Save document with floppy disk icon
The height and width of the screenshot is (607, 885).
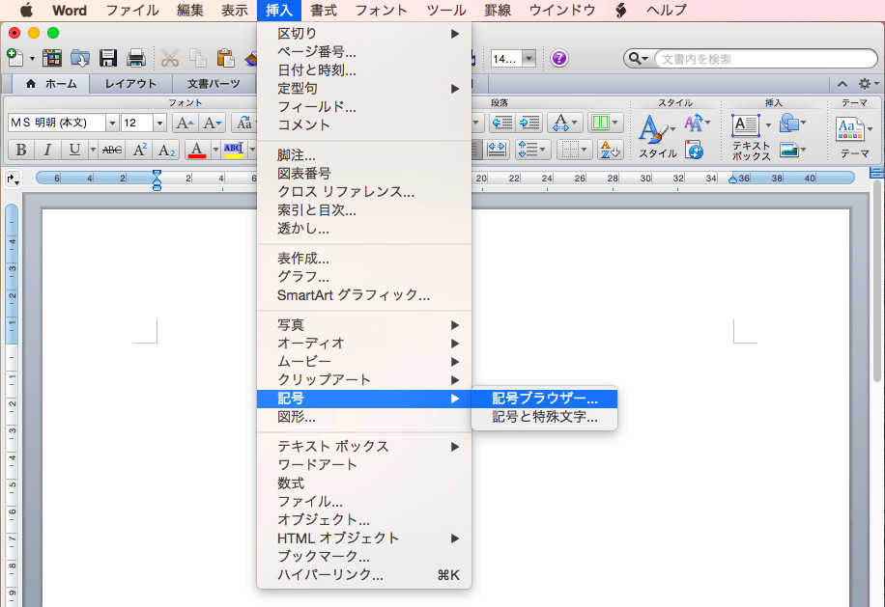(x=108, y=58)
